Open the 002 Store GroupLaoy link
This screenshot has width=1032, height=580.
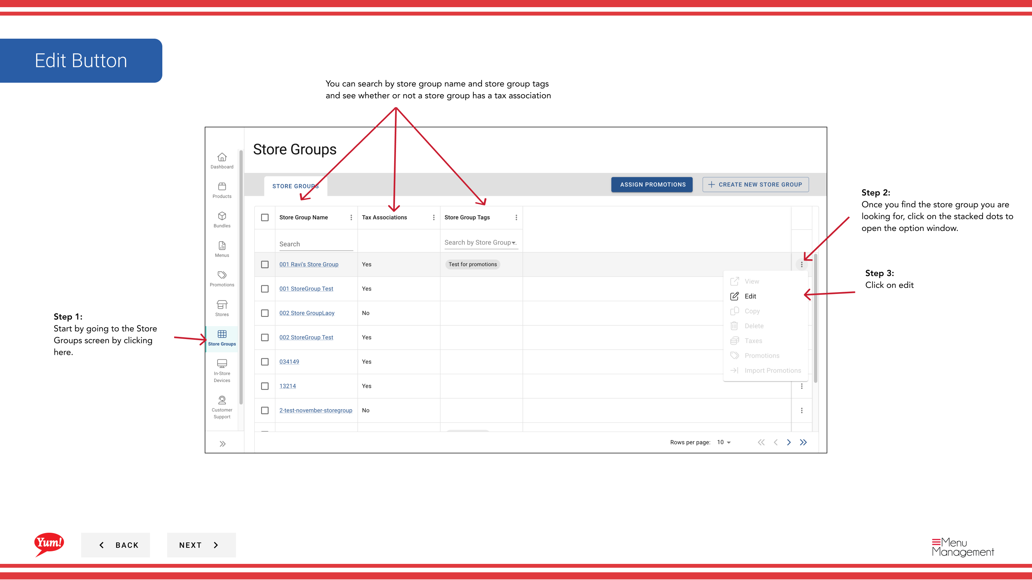click(307, 313)
